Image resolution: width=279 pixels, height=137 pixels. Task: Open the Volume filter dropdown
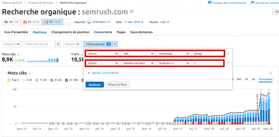(x=72, y=44)
